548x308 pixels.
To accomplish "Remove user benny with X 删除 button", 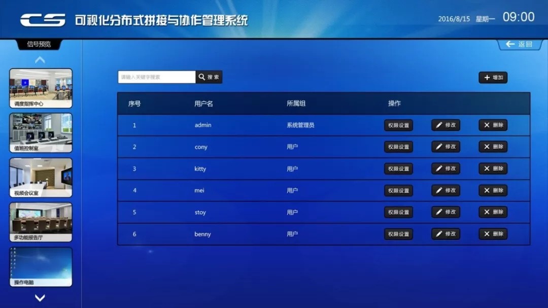I will click(x=493, y=234).
